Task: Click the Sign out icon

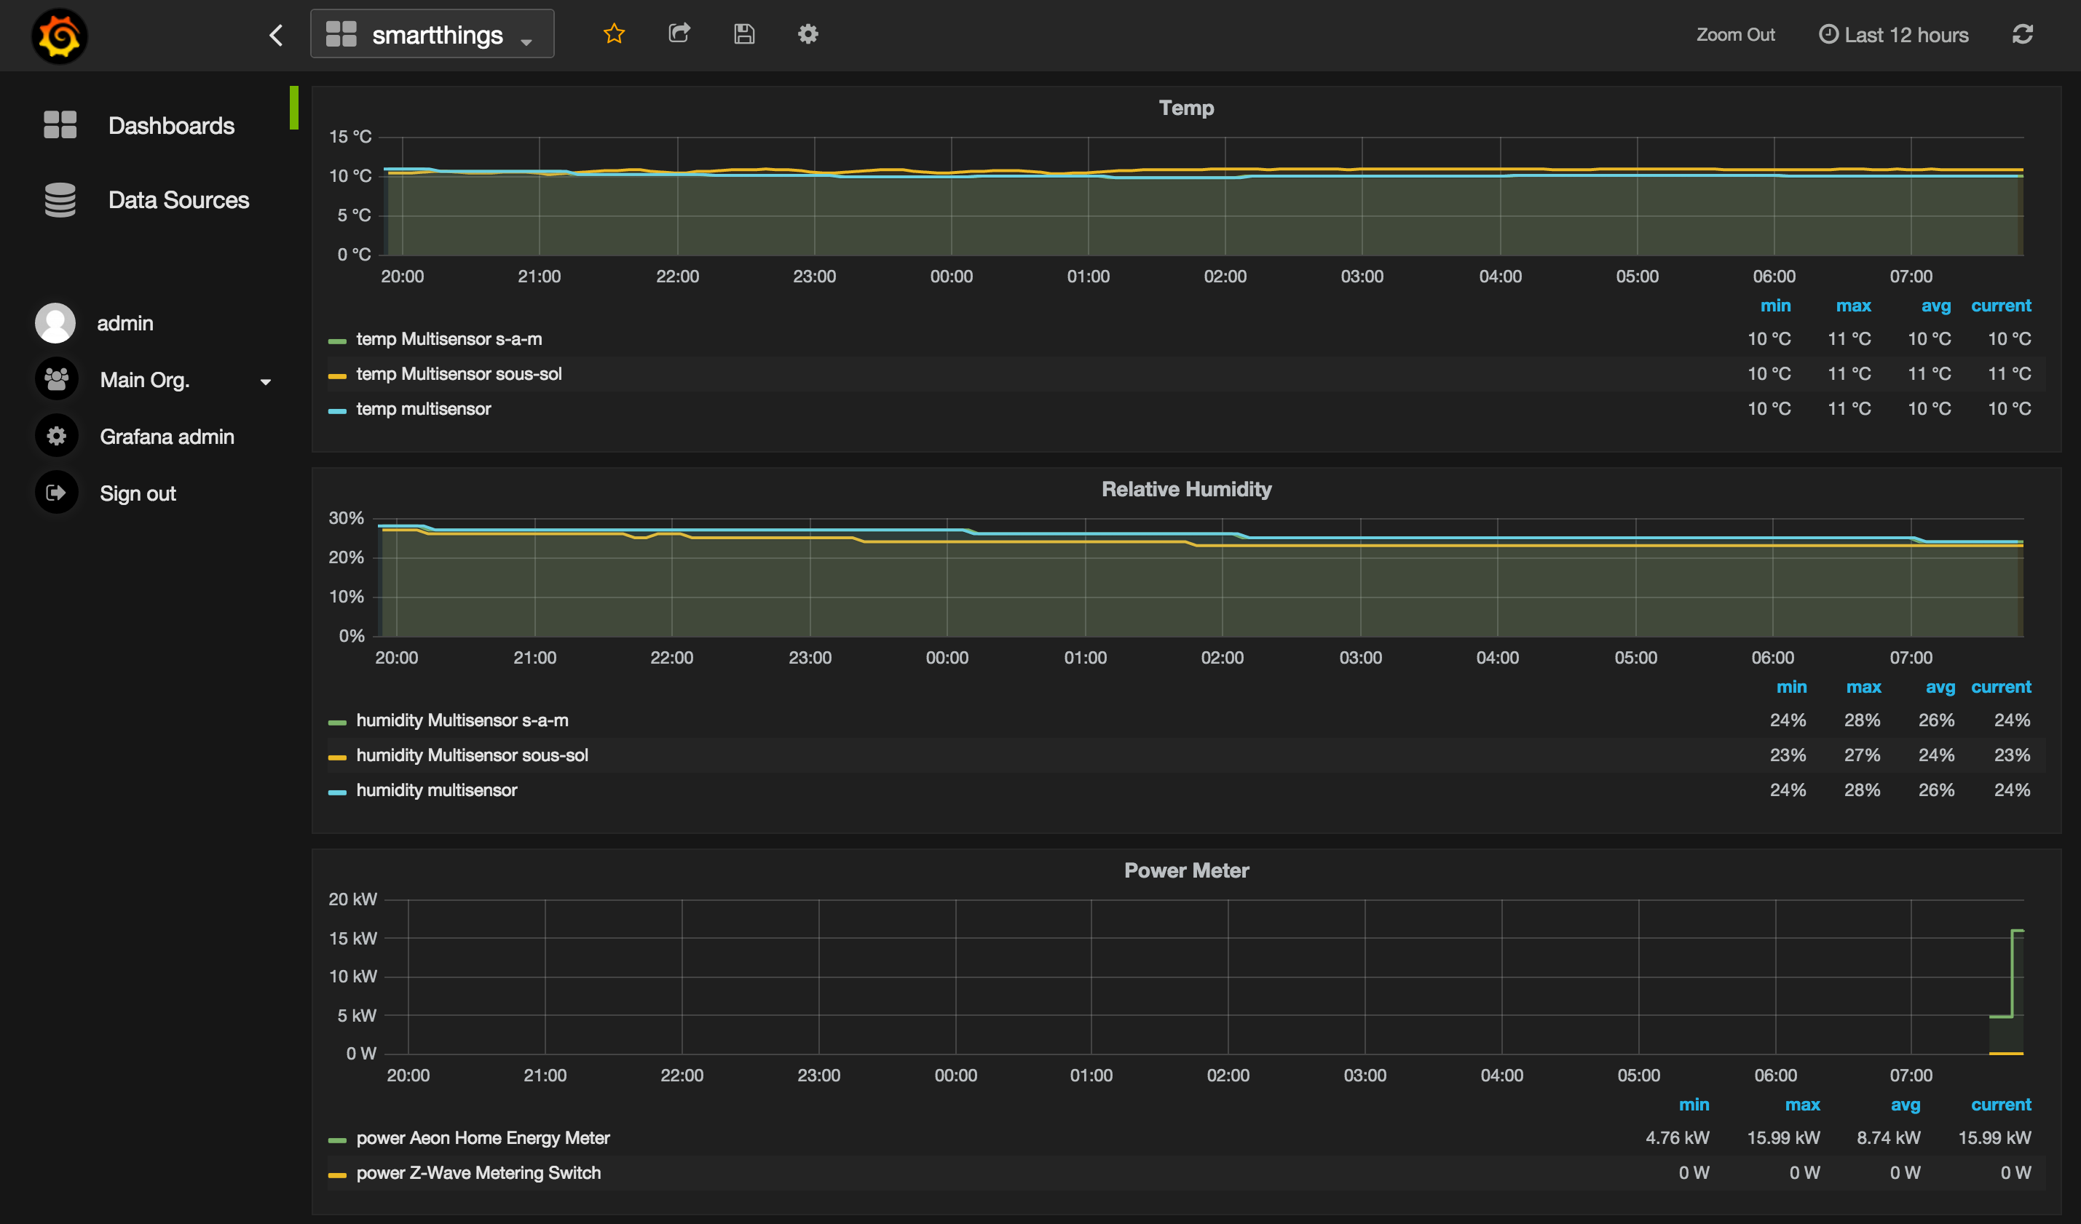Action: pyautogui.click(x=56, y=493)
